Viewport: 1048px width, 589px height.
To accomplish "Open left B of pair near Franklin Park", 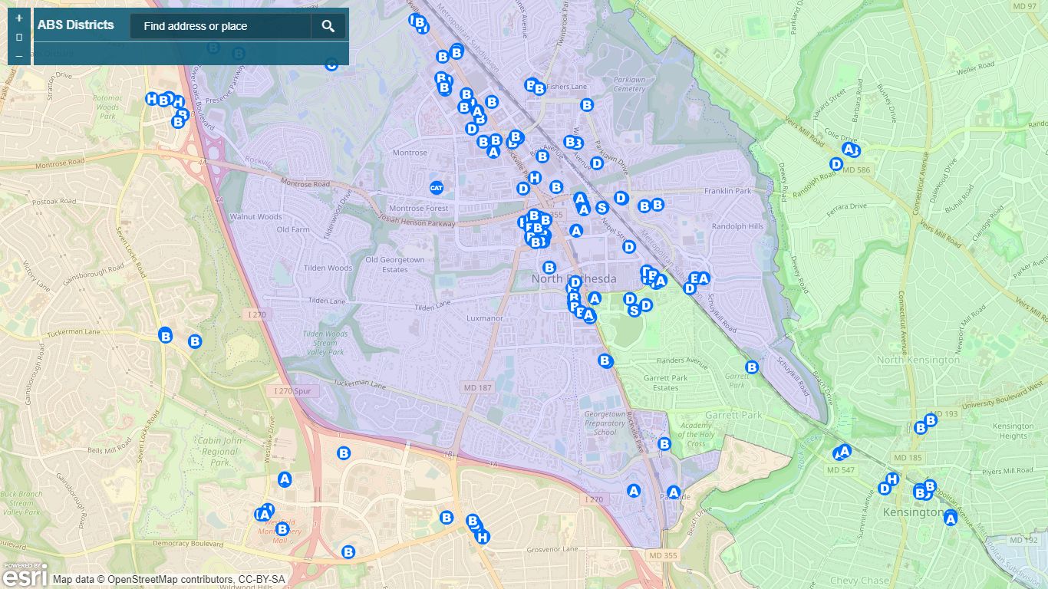I will (644, 206).
